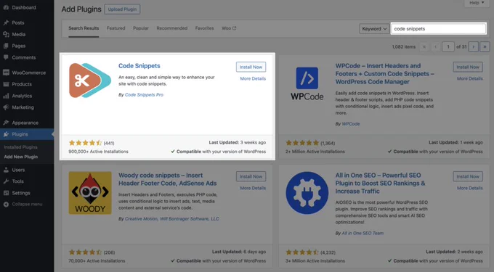Click the external link icon beside Woo tab
This screenshot has width=494, height=272.
click(234, 28)
